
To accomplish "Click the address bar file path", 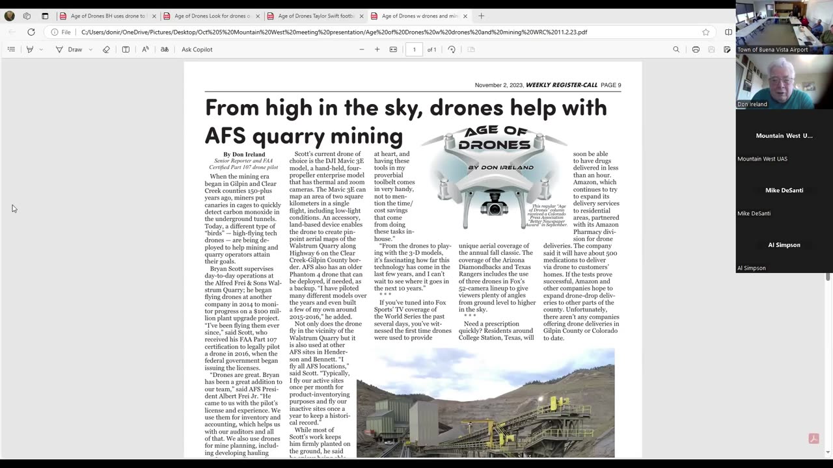I will pyautogui.click(x=334, y=32).
